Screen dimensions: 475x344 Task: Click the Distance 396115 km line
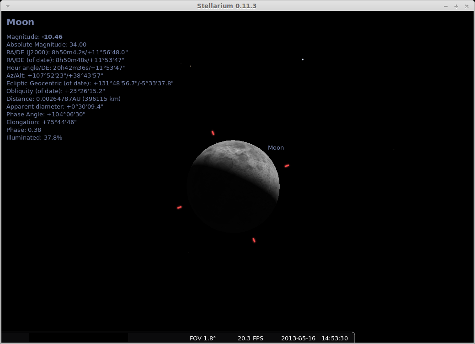pos(64,99)
